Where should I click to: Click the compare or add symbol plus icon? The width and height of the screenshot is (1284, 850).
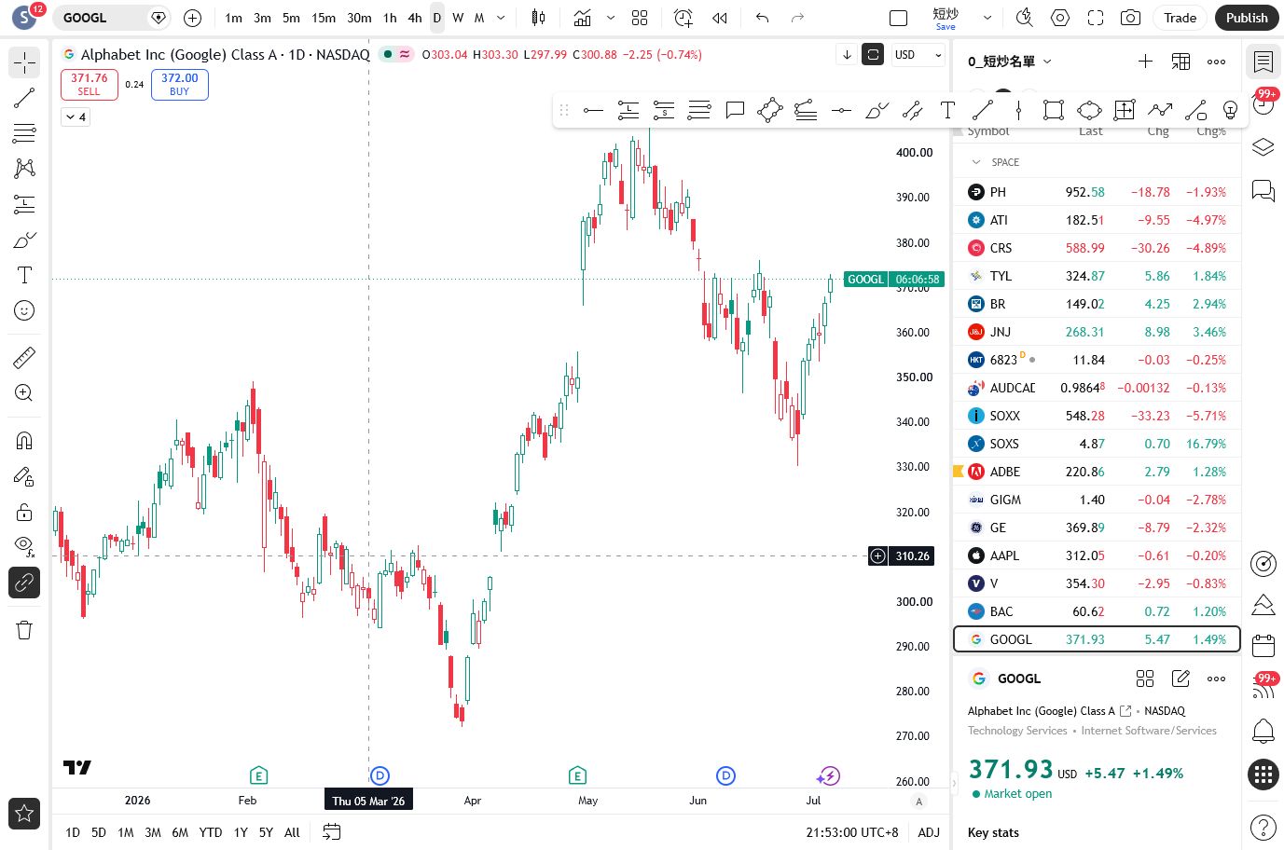click(x=192, y=18)
